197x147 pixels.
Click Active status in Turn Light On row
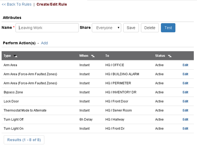click(x=159, y=128)
